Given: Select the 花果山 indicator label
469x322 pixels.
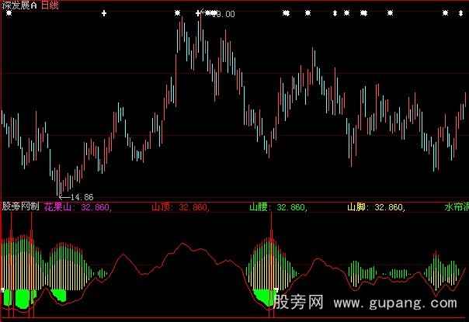Looking at the screenshot, I should tap(59, 208).
